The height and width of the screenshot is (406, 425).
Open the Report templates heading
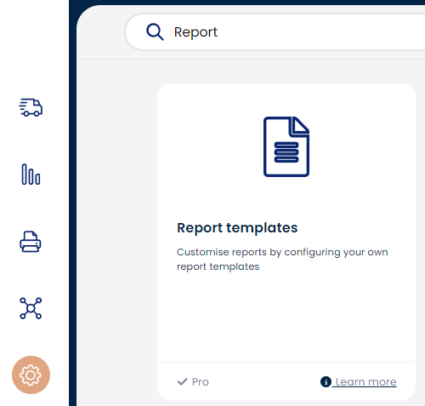(x=237, y=228)
